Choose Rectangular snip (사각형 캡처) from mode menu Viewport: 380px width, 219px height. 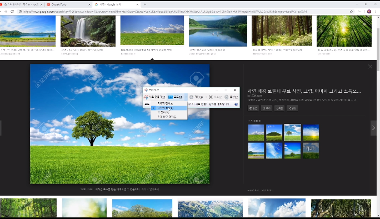[x=169, y=108]
